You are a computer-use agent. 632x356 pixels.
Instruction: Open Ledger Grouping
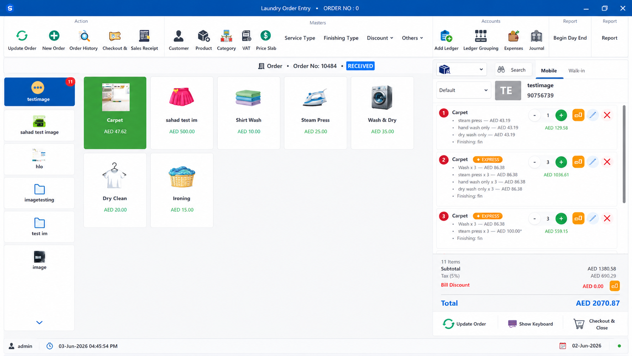(481, 40)
